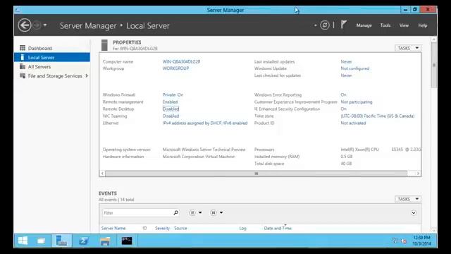Click Windows Firewall Private: On link

click(x=173, y=95)
